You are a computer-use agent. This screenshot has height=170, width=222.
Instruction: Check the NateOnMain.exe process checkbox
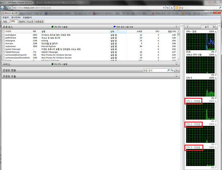point(3,52)
